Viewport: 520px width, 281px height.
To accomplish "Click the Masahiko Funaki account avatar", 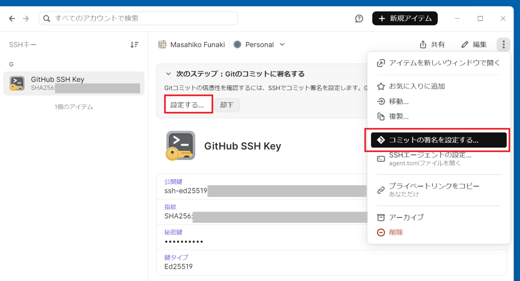I will (x=162, y=44).
